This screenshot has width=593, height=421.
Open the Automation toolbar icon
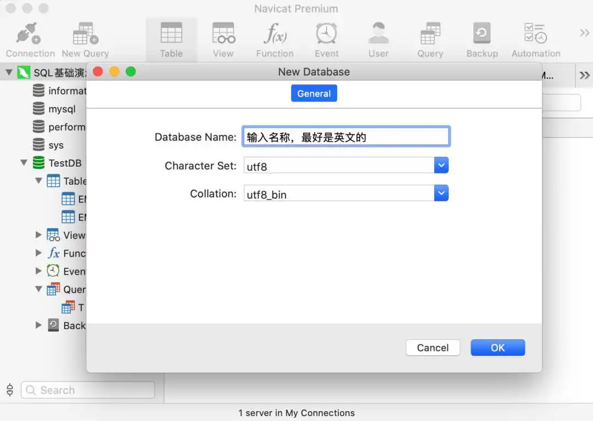[536, 35]
